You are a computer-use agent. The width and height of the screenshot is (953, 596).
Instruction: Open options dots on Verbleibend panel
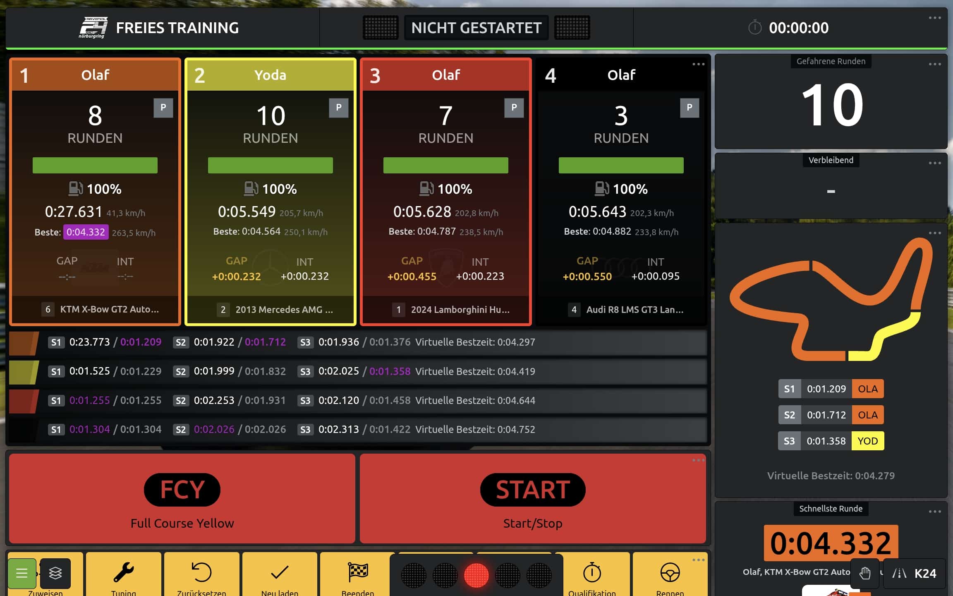point(934,163)
